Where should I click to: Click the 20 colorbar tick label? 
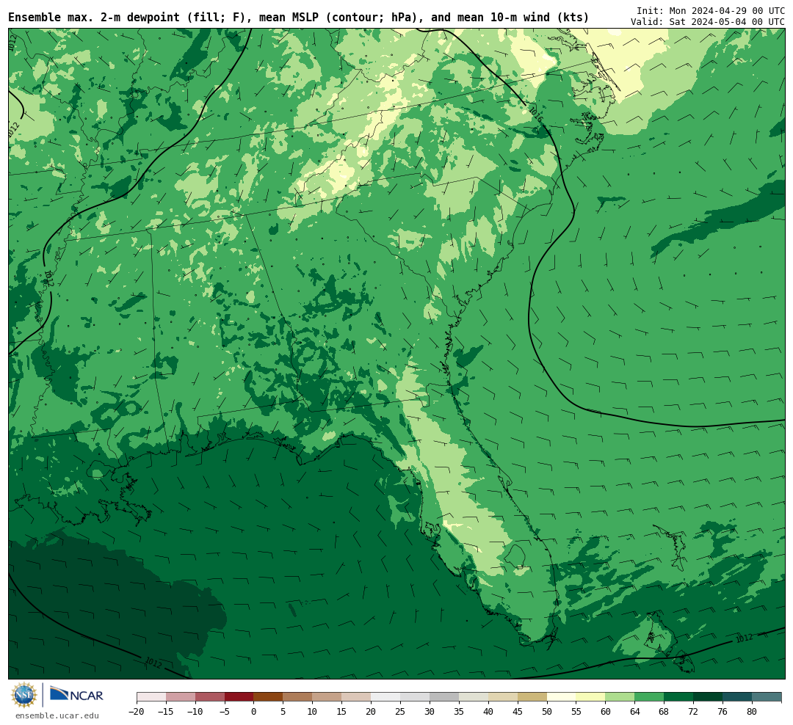pyautogui.click(x=372, y=712)
